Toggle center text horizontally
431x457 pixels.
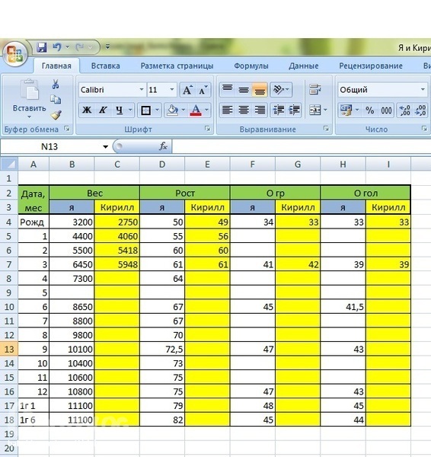click(x=244, y=110)
